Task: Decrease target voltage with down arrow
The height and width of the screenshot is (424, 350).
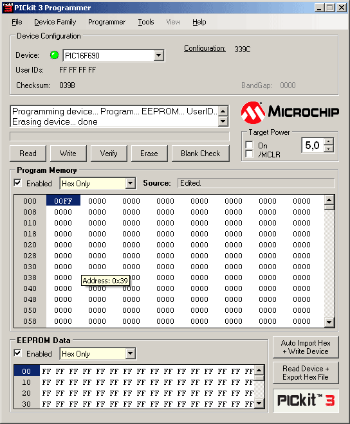Action: (329, 149)
